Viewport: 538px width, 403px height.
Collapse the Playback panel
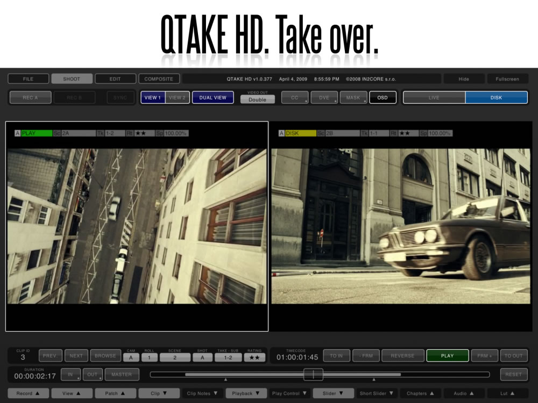[246, 393]
